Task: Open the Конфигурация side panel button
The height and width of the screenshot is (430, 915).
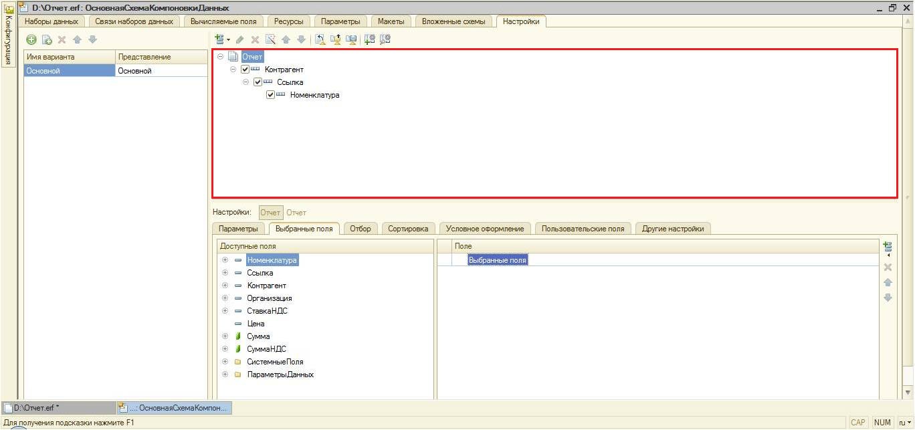Action: pyautogui.click(x=9, y=37)
